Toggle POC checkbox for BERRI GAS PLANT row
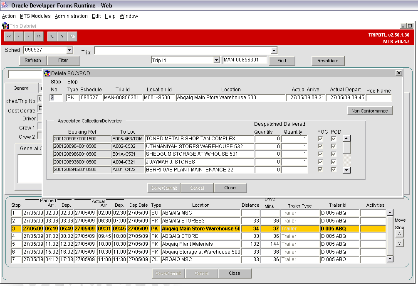Viewport: 418px width, 286px height. tap(320, 169)
